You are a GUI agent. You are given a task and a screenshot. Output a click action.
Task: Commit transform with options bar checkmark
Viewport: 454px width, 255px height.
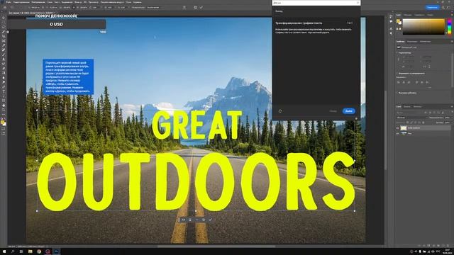[201, 7]
